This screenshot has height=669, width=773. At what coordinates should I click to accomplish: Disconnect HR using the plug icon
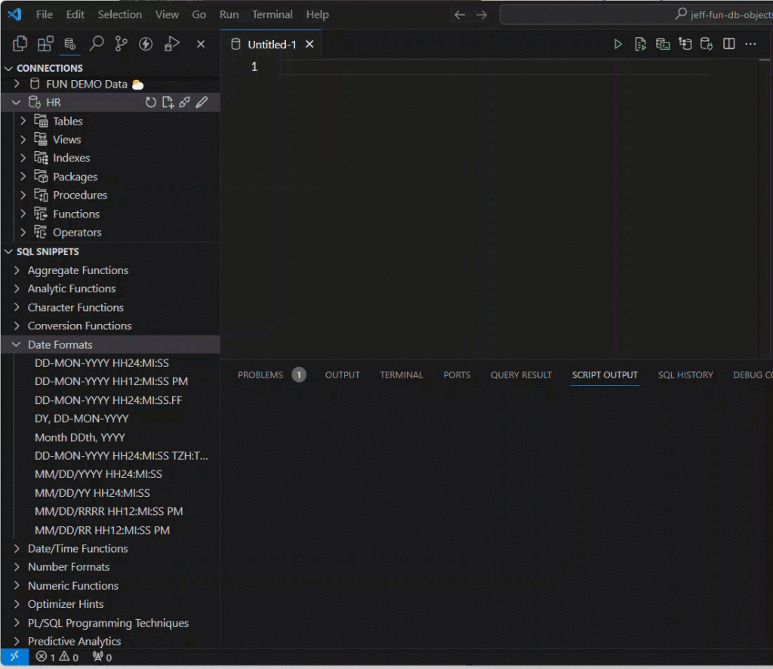[184, 101]
